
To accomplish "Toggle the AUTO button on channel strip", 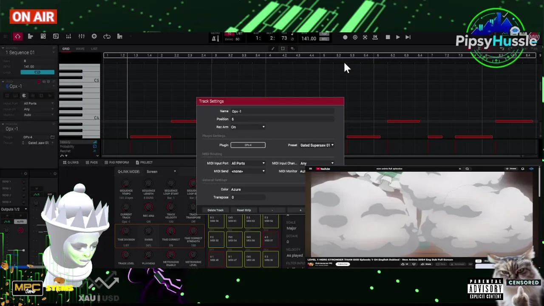I will pyautogui.click(x=20, y=221).
